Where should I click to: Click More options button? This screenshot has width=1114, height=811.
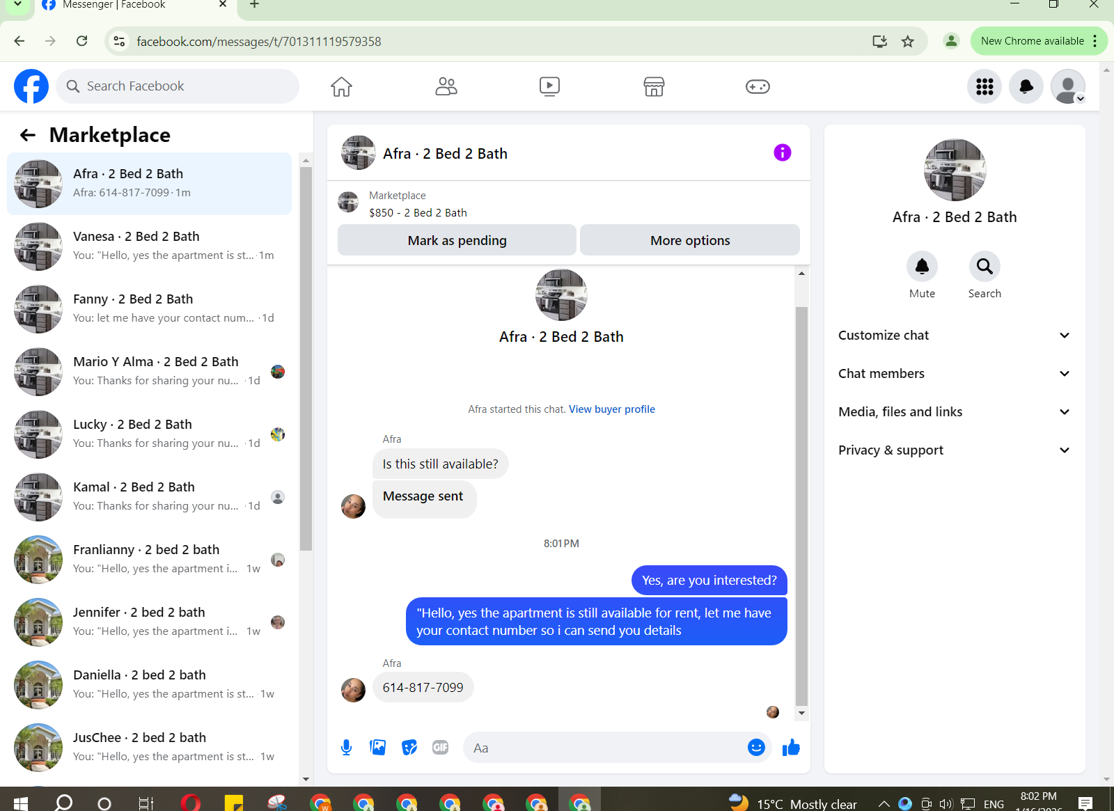tap(690, 240)
